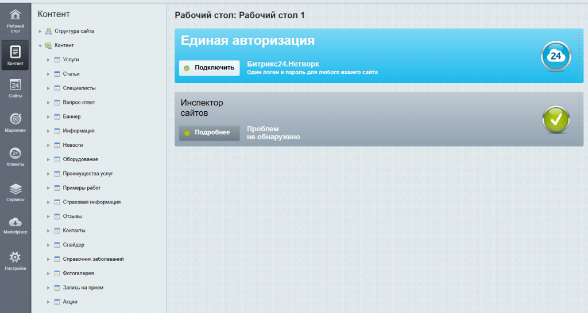Open the Клиенты sidebar section
Image resolution: width=588 pixels, height=313 pixels.
16,157
